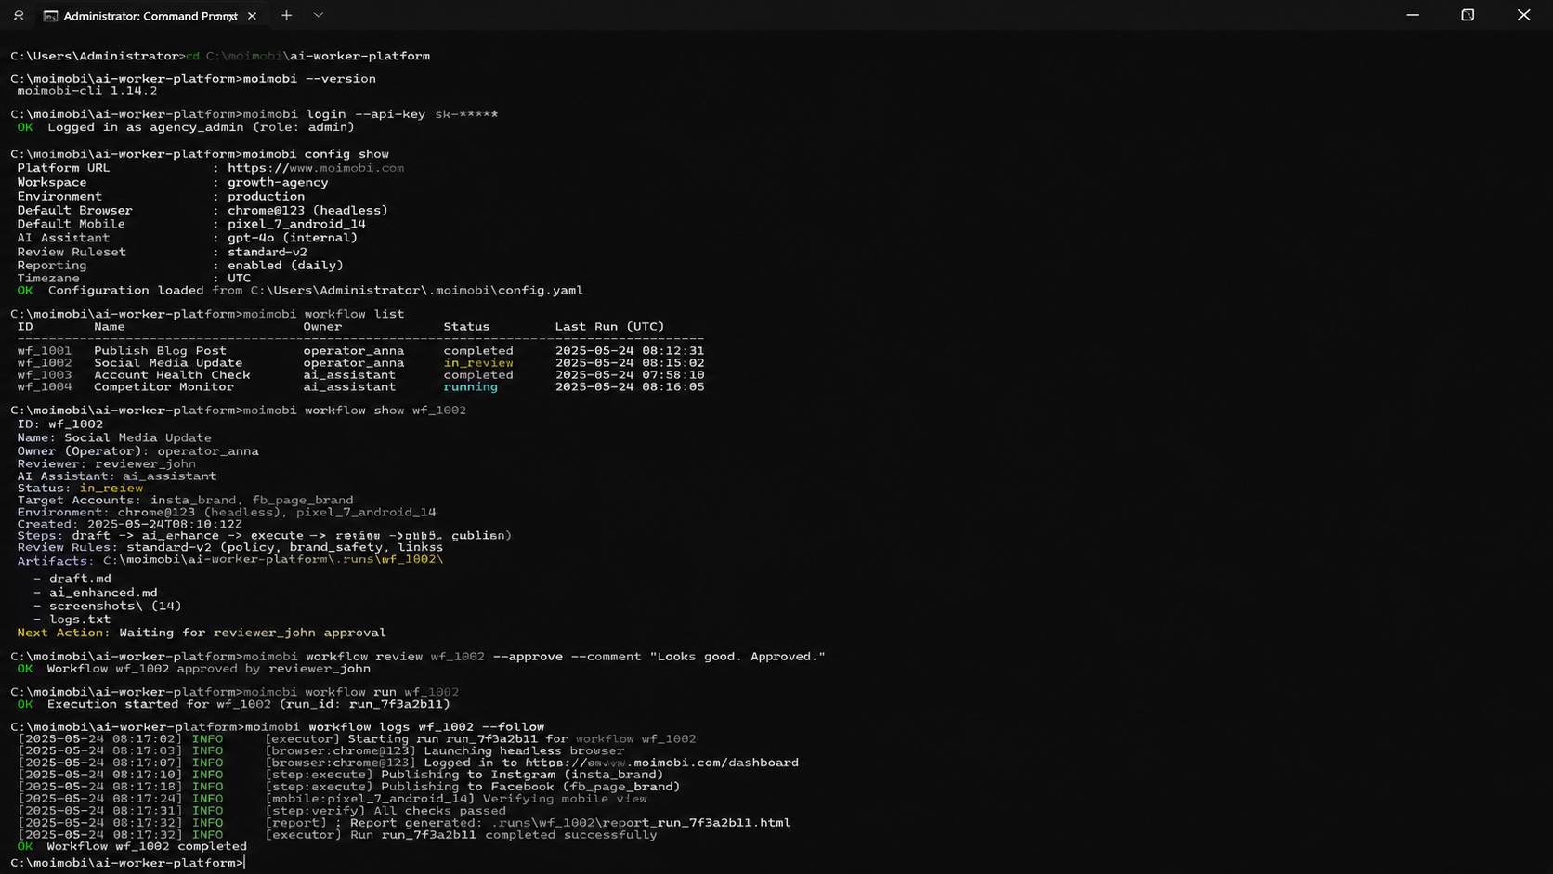Click the "logs.txt" artifact entry
Viewport: 1553px width, 874px height.
tap(80, 620)
